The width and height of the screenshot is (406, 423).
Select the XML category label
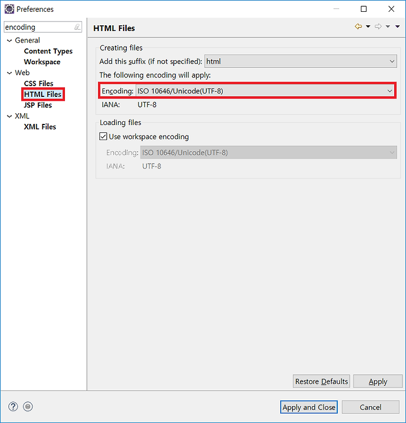pyautogui.click(x=22, y=116)
